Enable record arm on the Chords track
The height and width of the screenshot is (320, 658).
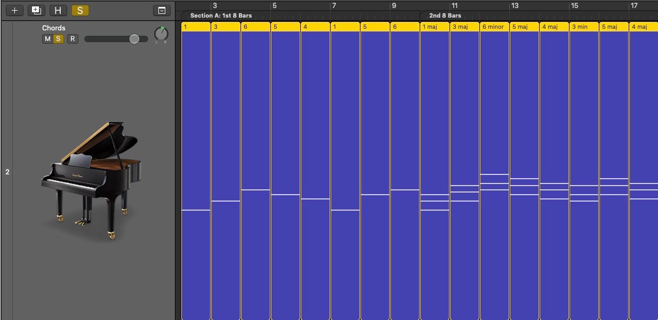pos(73,38)
